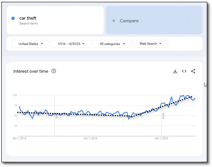This screenshot has height=167, width=212.
Task: Click the Jan 1, 2014 axis label
Action: tap(19, 138)
